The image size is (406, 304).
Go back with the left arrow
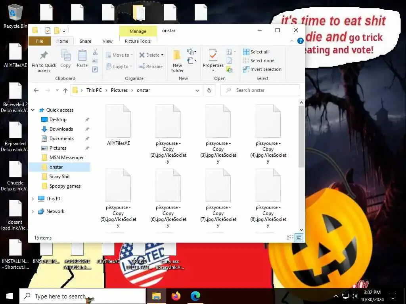point(36,90)
